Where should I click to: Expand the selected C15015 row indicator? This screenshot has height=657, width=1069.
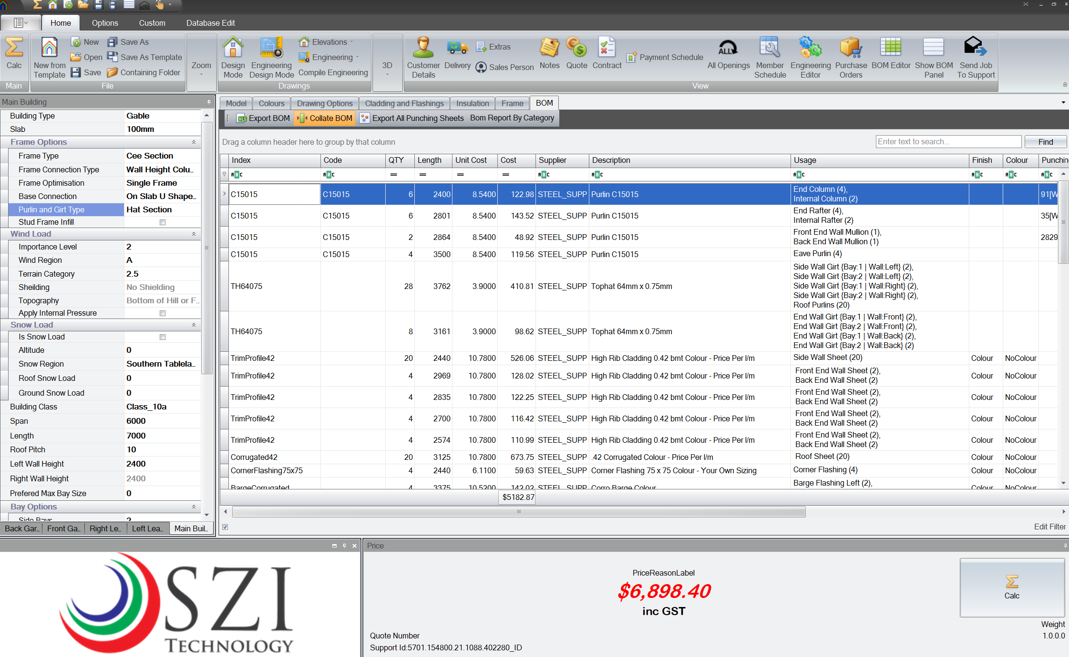224,194
